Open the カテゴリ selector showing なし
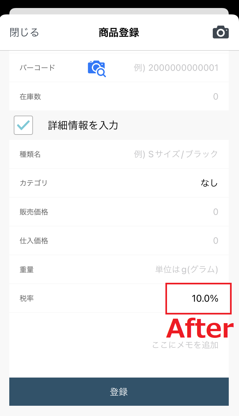 tap(209, 183)
